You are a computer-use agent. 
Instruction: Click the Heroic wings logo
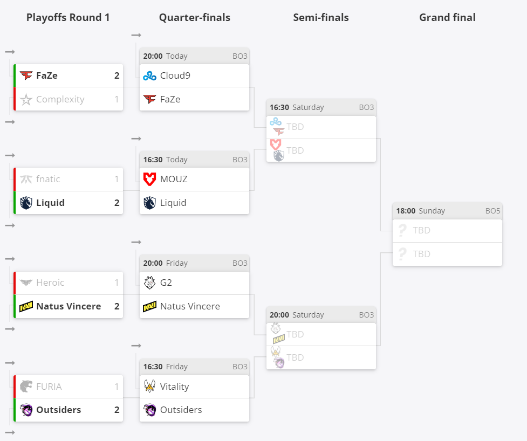click(26, 282)
